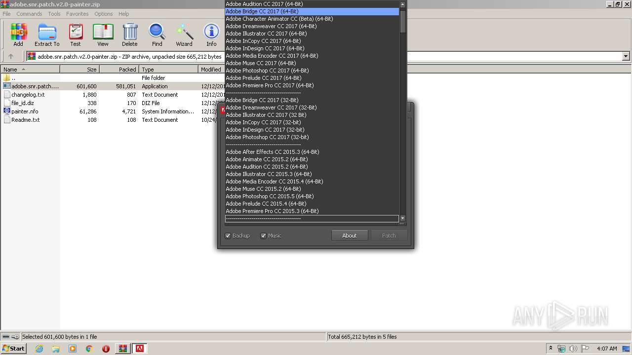Select Adobe InDesign CC 2017 (64-Bit)
The height and width of the screenshot is (355, 632).
[312, 48]
